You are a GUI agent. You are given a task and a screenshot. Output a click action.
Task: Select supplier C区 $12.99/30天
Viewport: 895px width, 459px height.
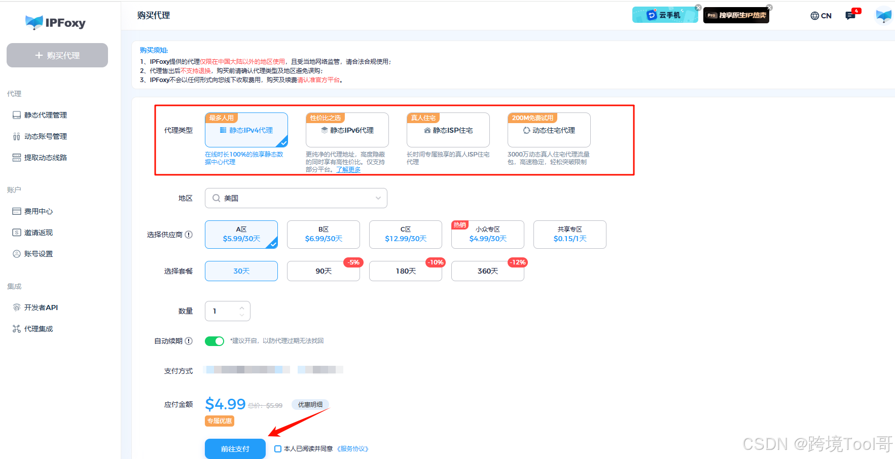tap(406, 235)
